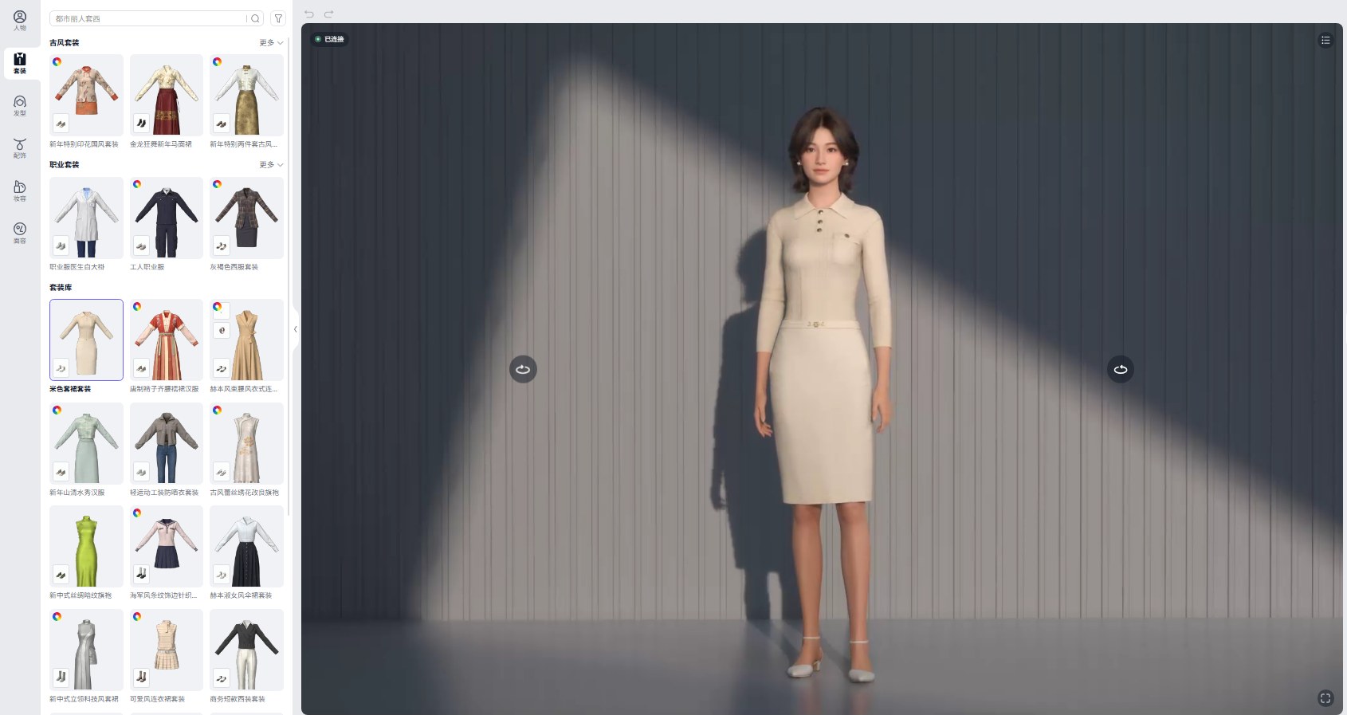
Task: Expand 更多 for 职业套装 section
Action: pyautogui.click(x=271, y=165)
